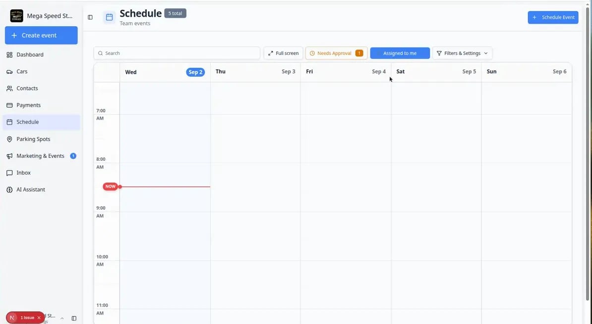The height and width of the screenshot is (324, 592).
Task: Click the Create event button
Action: coord(41,36)
